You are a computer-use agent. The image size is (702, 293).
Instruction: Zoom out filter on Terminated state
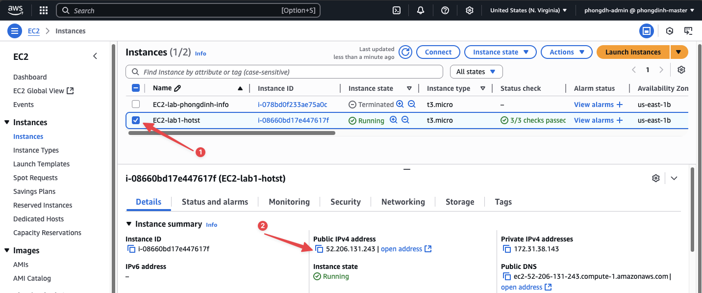click(412, 104)
